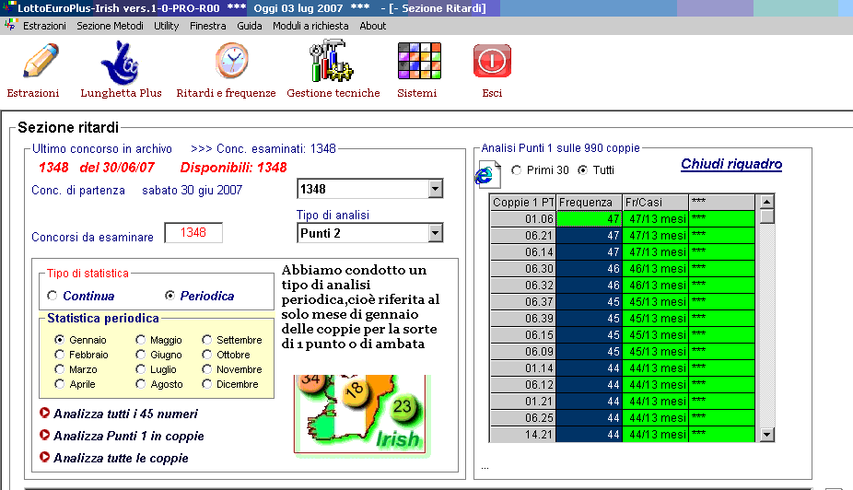The image size is (853, 490).
Task: Choose the Febbraio month radio button
Action: pyautogui.click(x=59, y=354)
